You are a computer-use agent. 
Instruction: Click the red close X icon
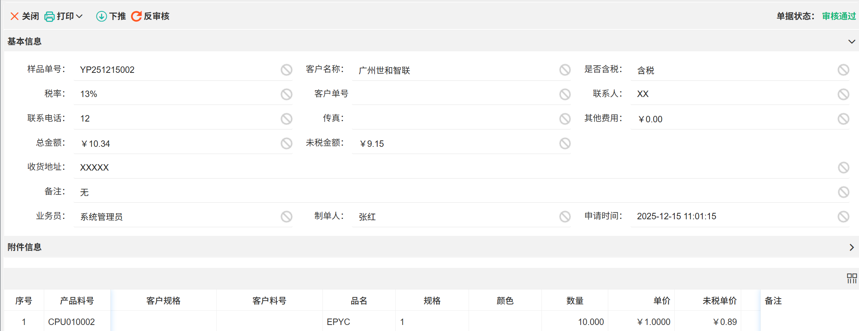point(14,16)
